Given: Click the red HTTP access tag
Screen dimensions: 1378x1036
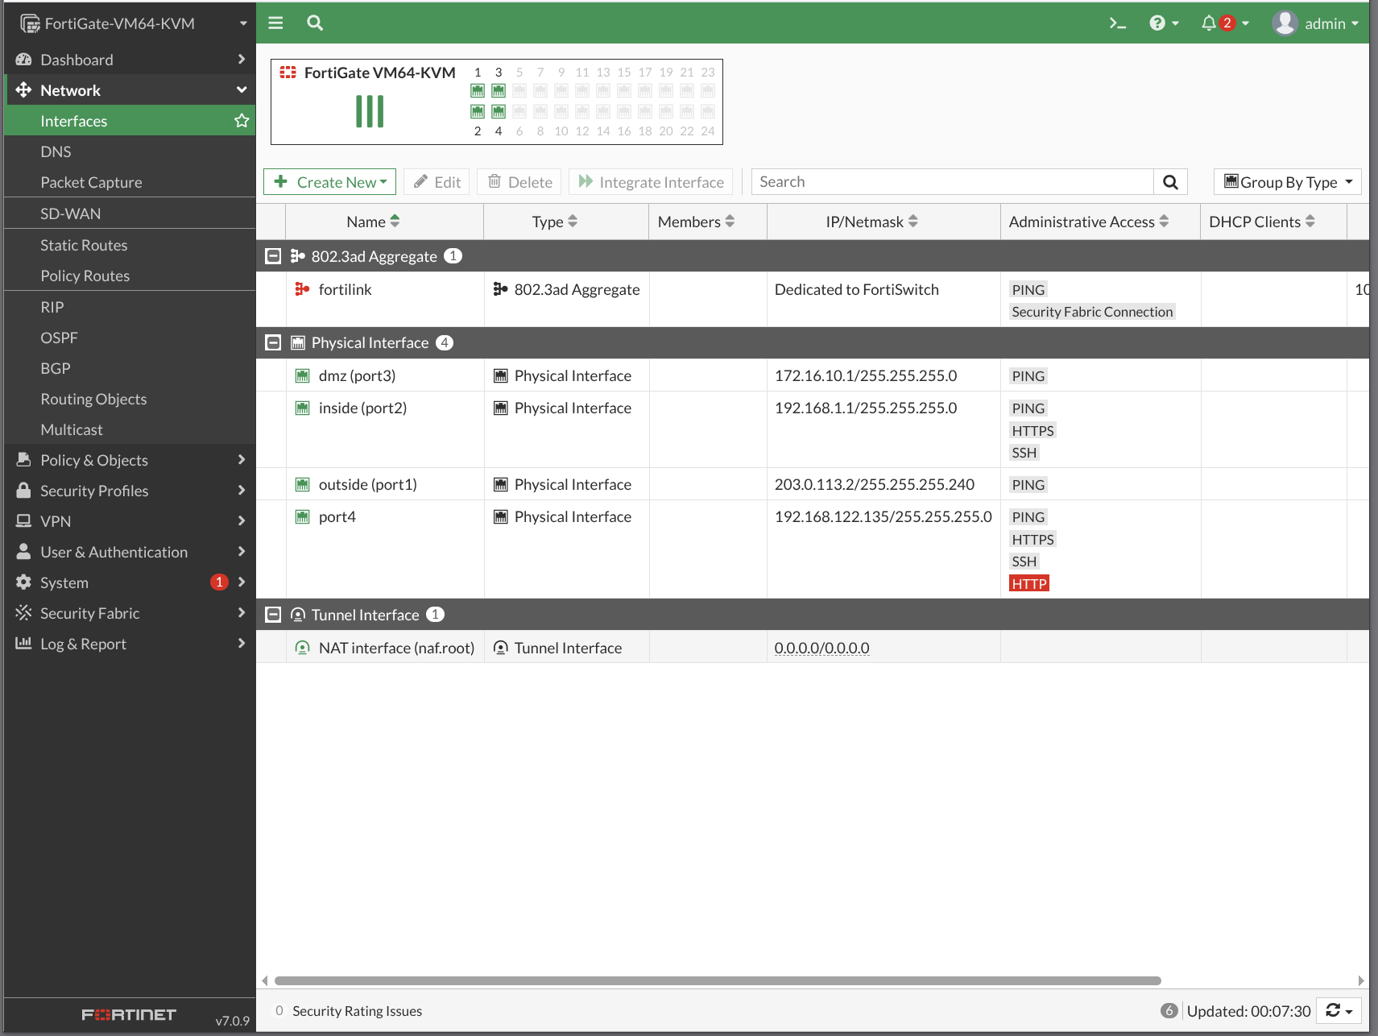Looking at the screenshot, I should tap(1028, 583).
